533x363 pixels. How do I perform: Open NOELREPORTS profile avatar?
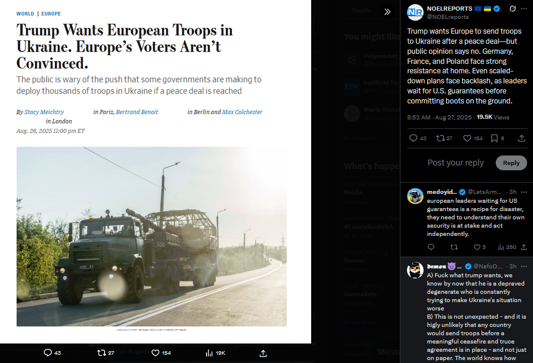click(415, 12)
